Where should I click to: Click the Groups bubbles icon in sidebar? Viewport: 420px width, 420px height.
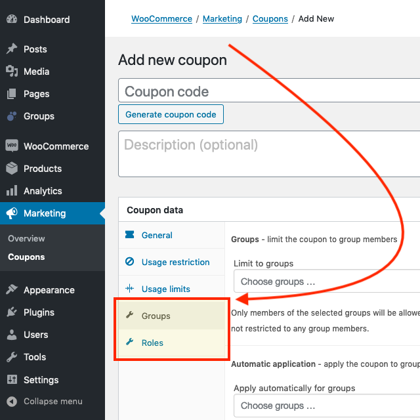[12, 116]
